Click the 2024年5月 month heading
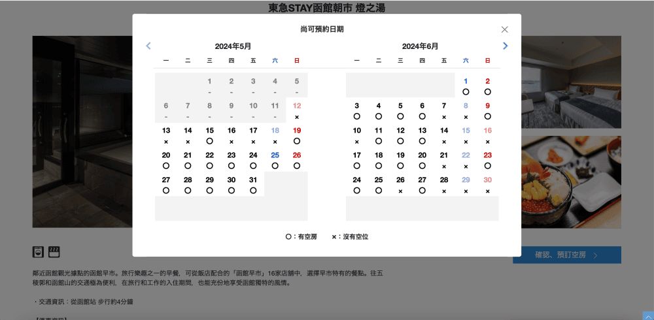The height and width of the screenshot is (320, 654). click(x=233, y=46)
